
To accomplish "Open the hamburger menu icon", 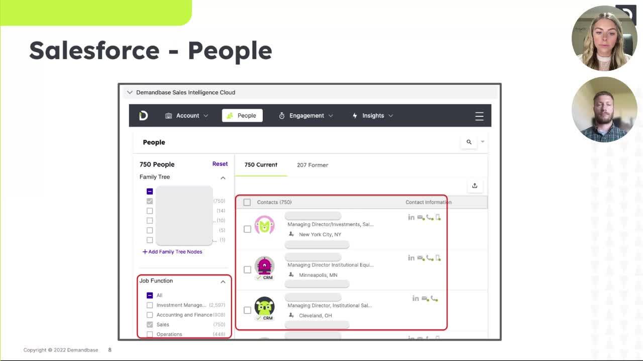I will (x=479, y=116).
